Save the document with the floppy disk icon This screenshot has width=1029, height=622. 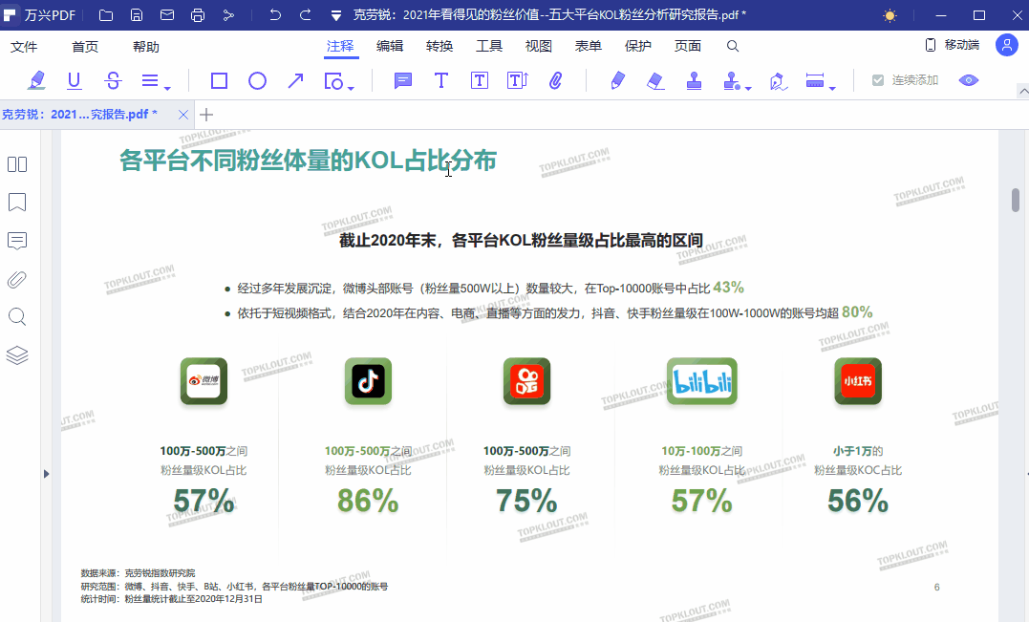pos(137,15)
